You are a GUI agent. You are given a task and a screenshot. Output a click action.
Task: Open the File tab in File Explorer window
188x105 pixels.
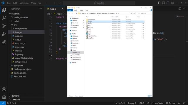pyautogui.click(x=70, y=10)
